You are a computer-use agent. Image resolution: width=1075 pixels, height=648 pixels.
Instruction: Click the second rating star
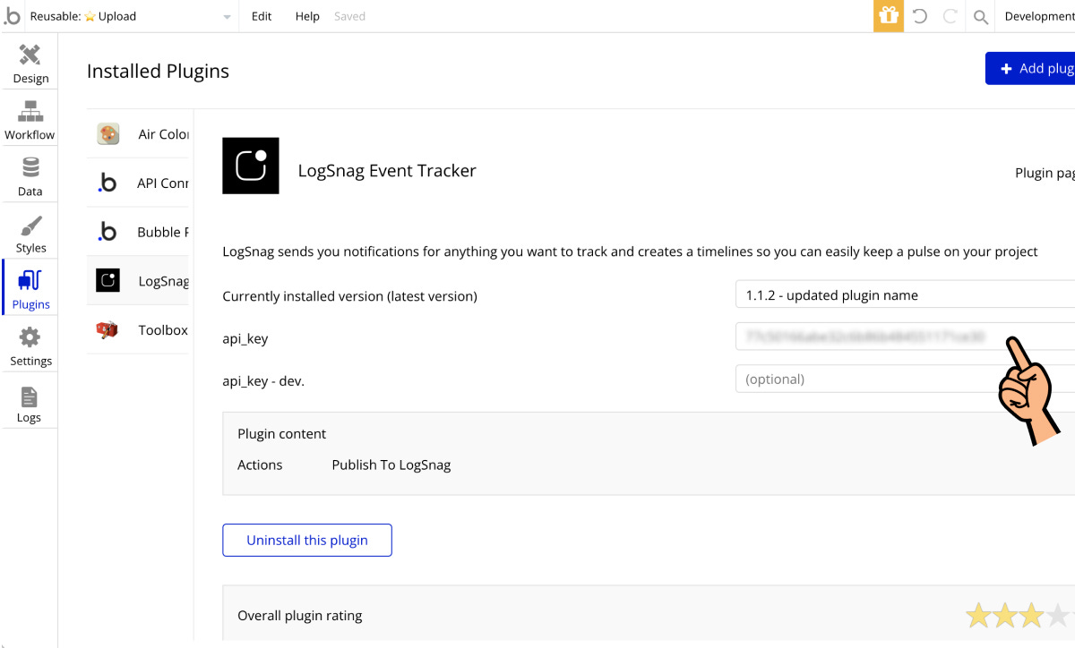(1005, 615)
